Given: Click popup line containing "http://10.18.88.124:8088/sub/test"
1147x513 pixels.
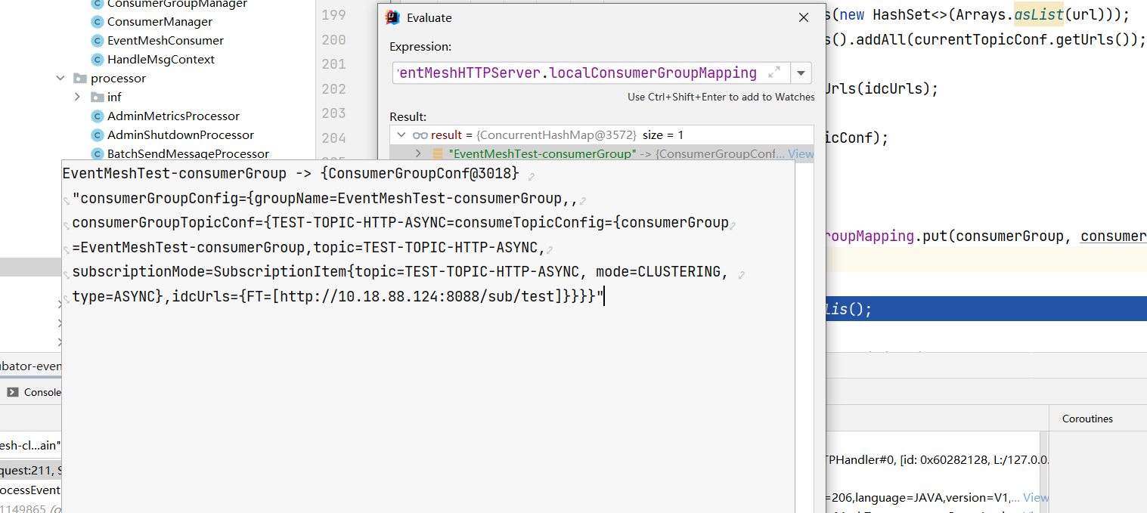Looking at the screenshot, I should click(x=338, y=296).
